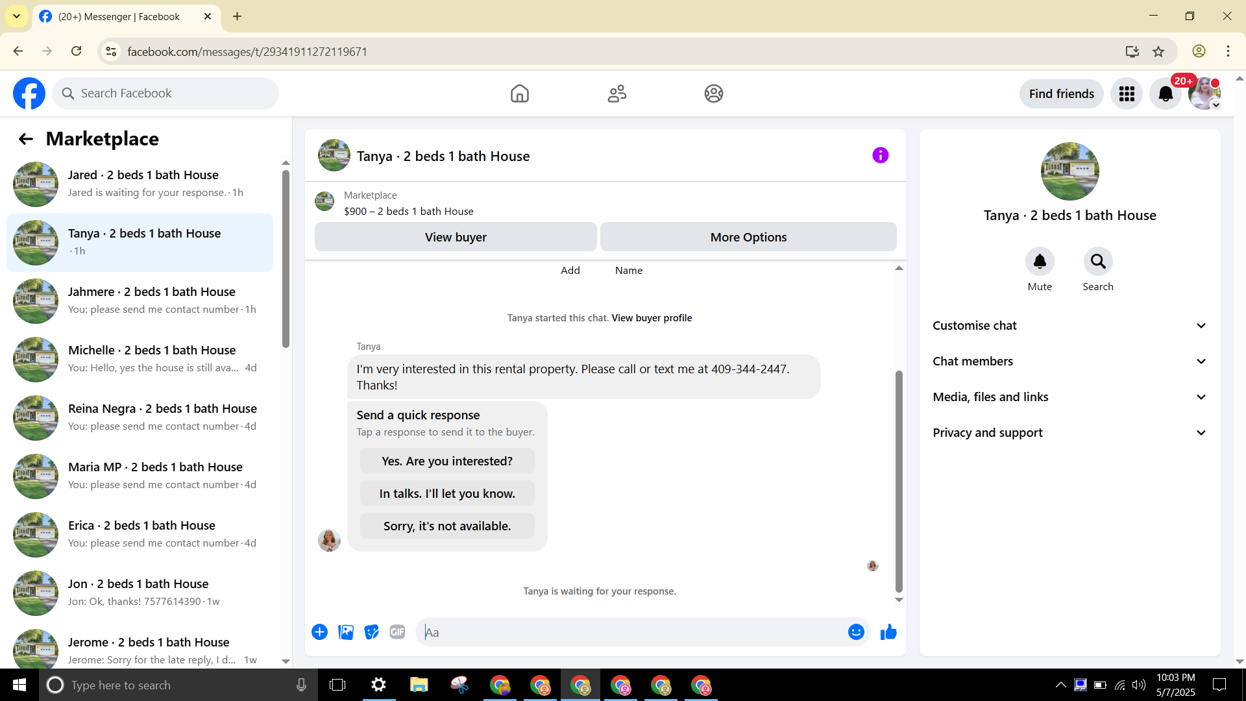
Task: Open Facebook notifications bell
Action: point(1166,94)
